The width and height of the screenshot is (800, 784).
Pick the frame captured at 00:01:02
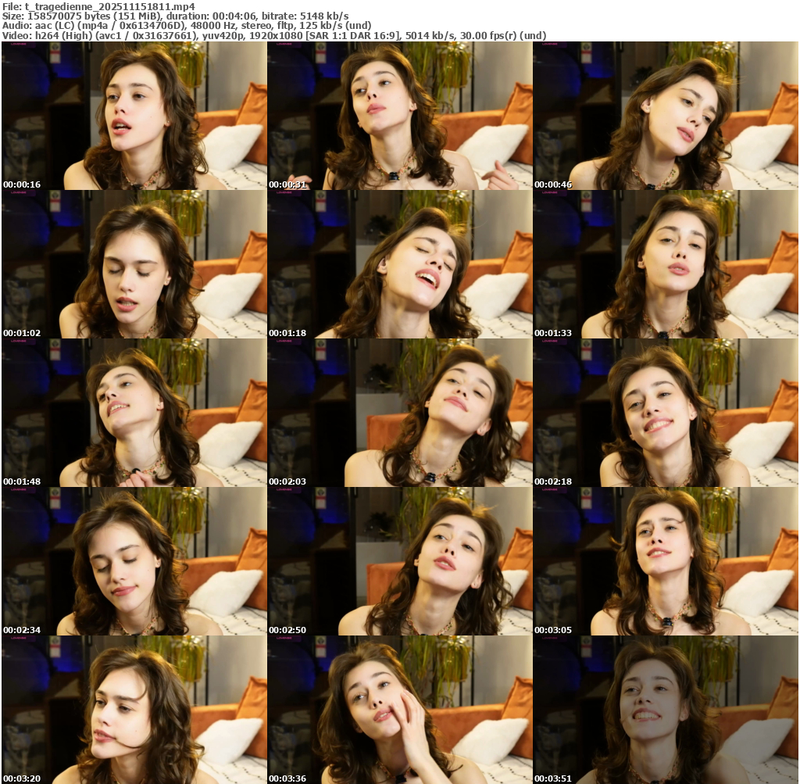point(134,264)
